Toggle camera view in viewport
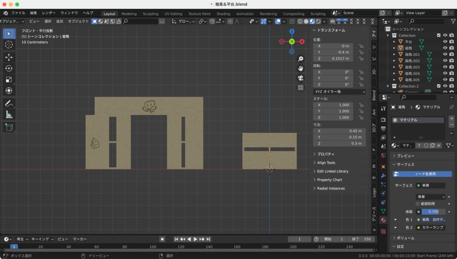The width and height of the screenshot is (457, 259). point(301,78)
